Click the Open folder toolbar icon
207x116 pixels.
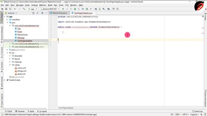[2, 9]
